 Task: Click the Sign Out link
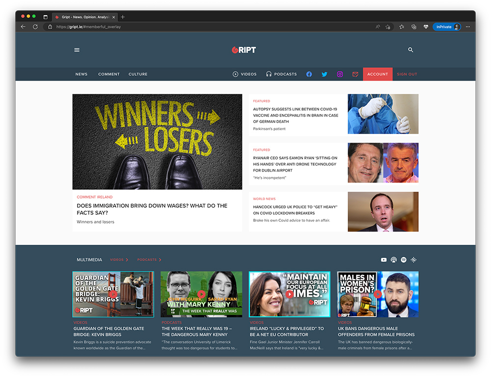(x=407, y=74)
